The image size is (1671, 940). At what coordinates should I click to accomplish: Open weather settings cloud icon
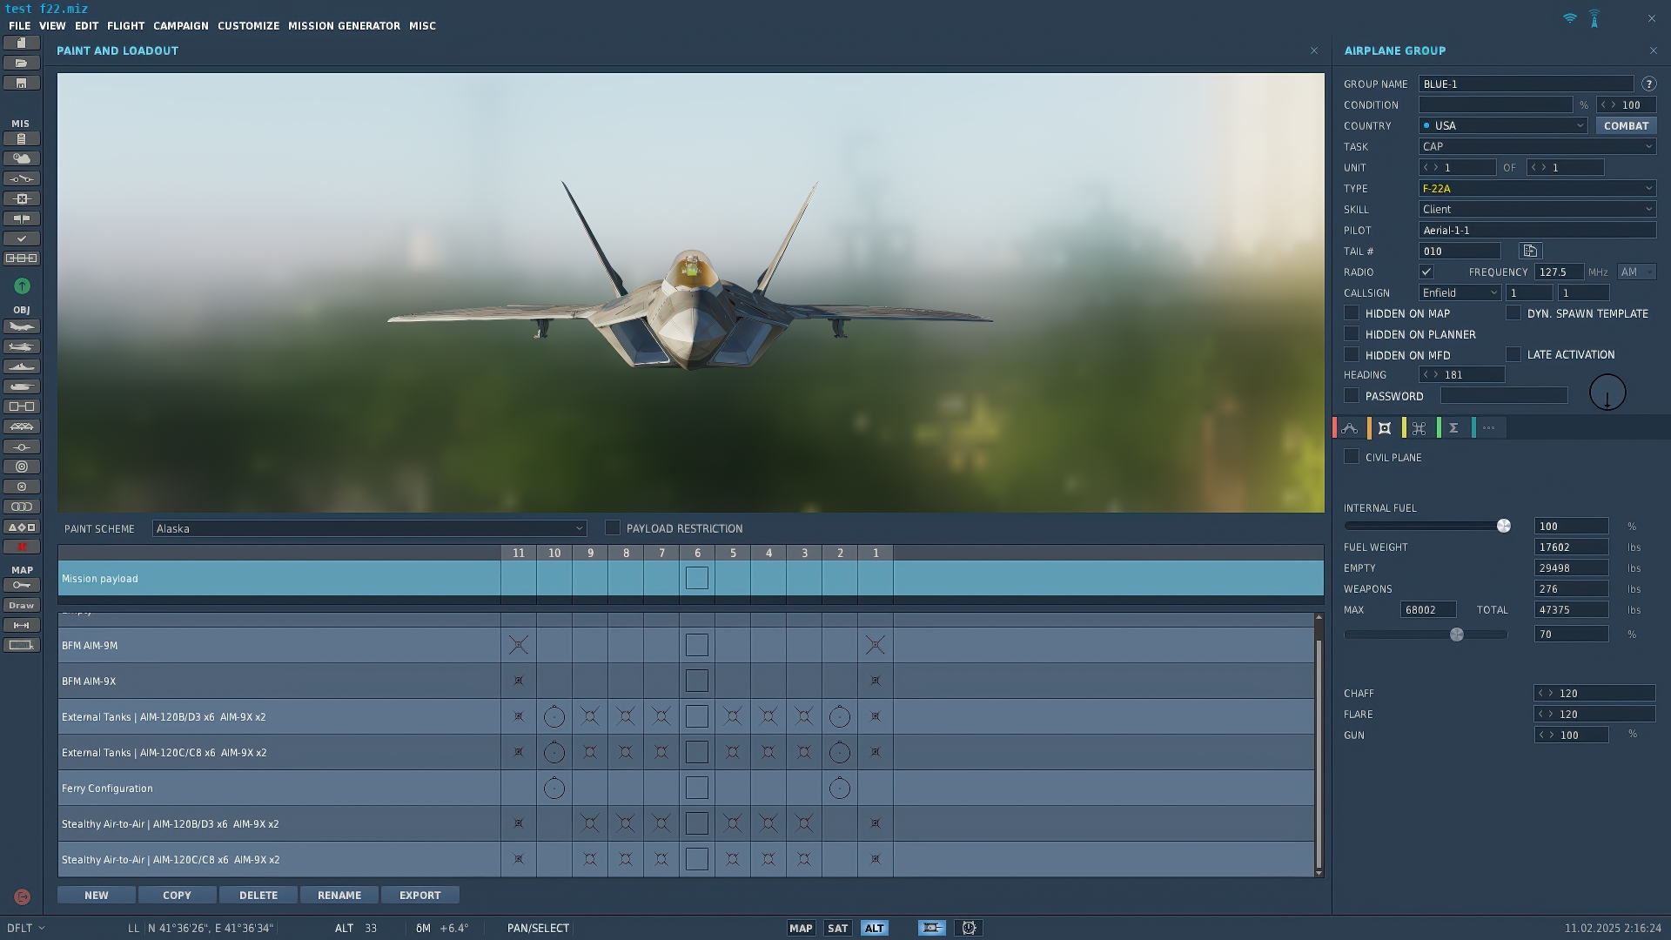tap(22, 158)
